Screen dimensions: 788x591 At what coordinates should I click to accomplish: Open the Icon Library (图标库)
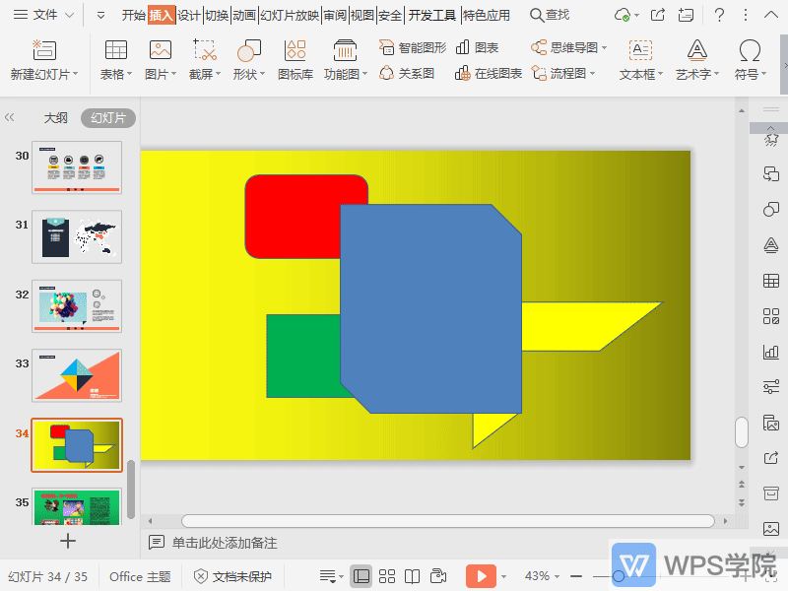[295, 60]
